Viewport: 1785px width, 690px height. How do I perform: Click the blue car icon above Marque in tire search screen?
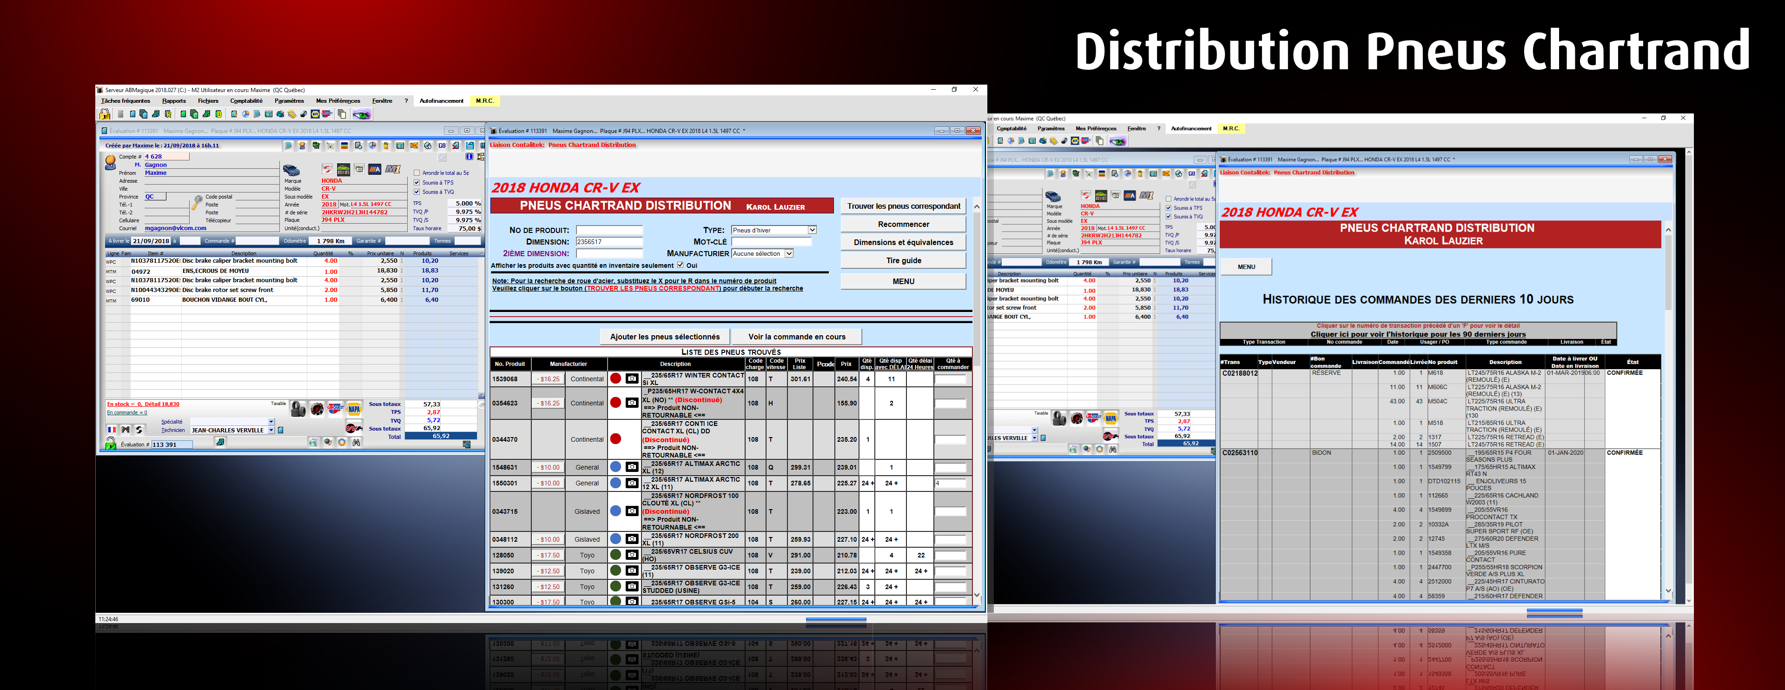(x=292, y=170)
